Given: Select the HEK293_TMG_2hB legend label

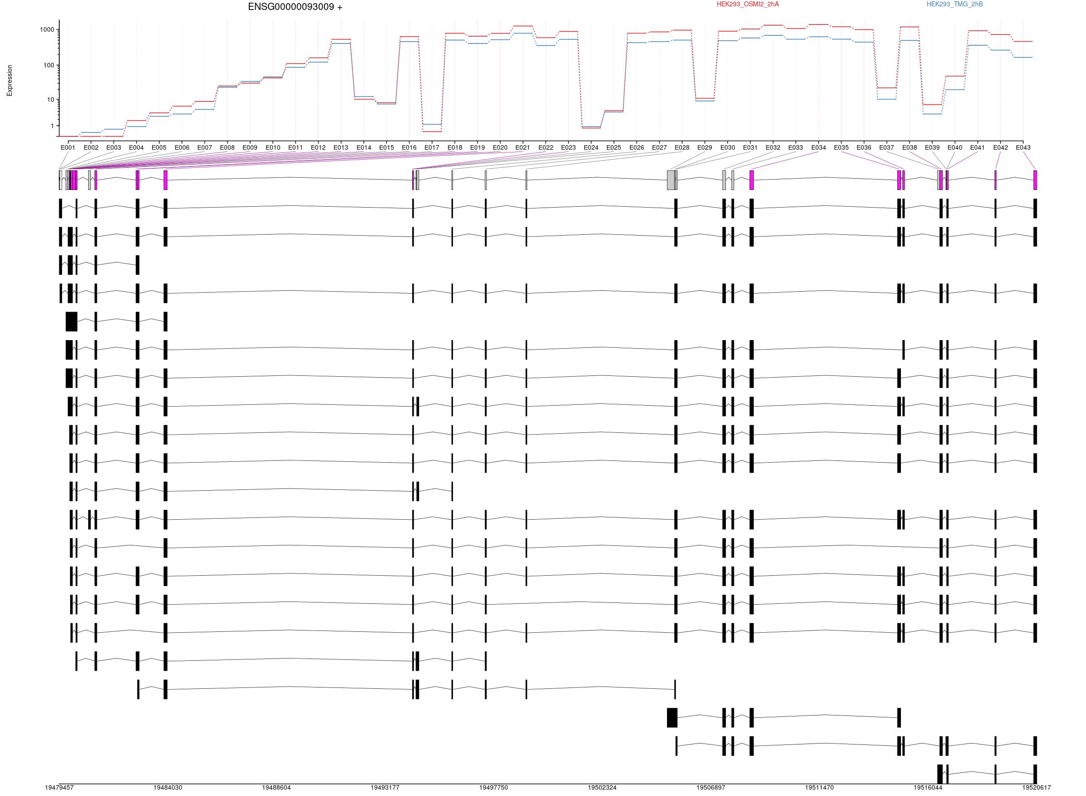Looking at the screenshot, I should (x=954, y=5).
